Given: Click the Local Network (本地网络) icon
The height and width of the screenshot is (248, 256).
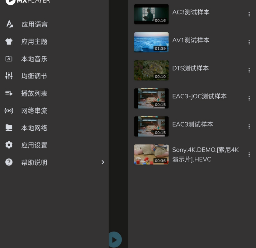Looking at the screenshot, I should [x=9, y=128].
